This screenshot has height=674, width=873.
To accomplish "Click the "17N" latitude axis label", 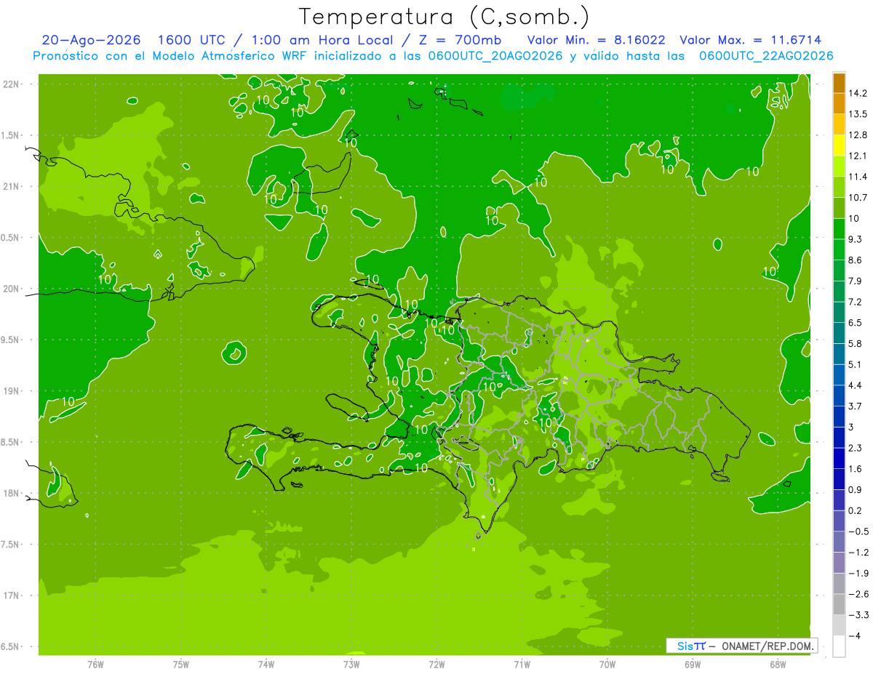I will [x=11, y=595].
